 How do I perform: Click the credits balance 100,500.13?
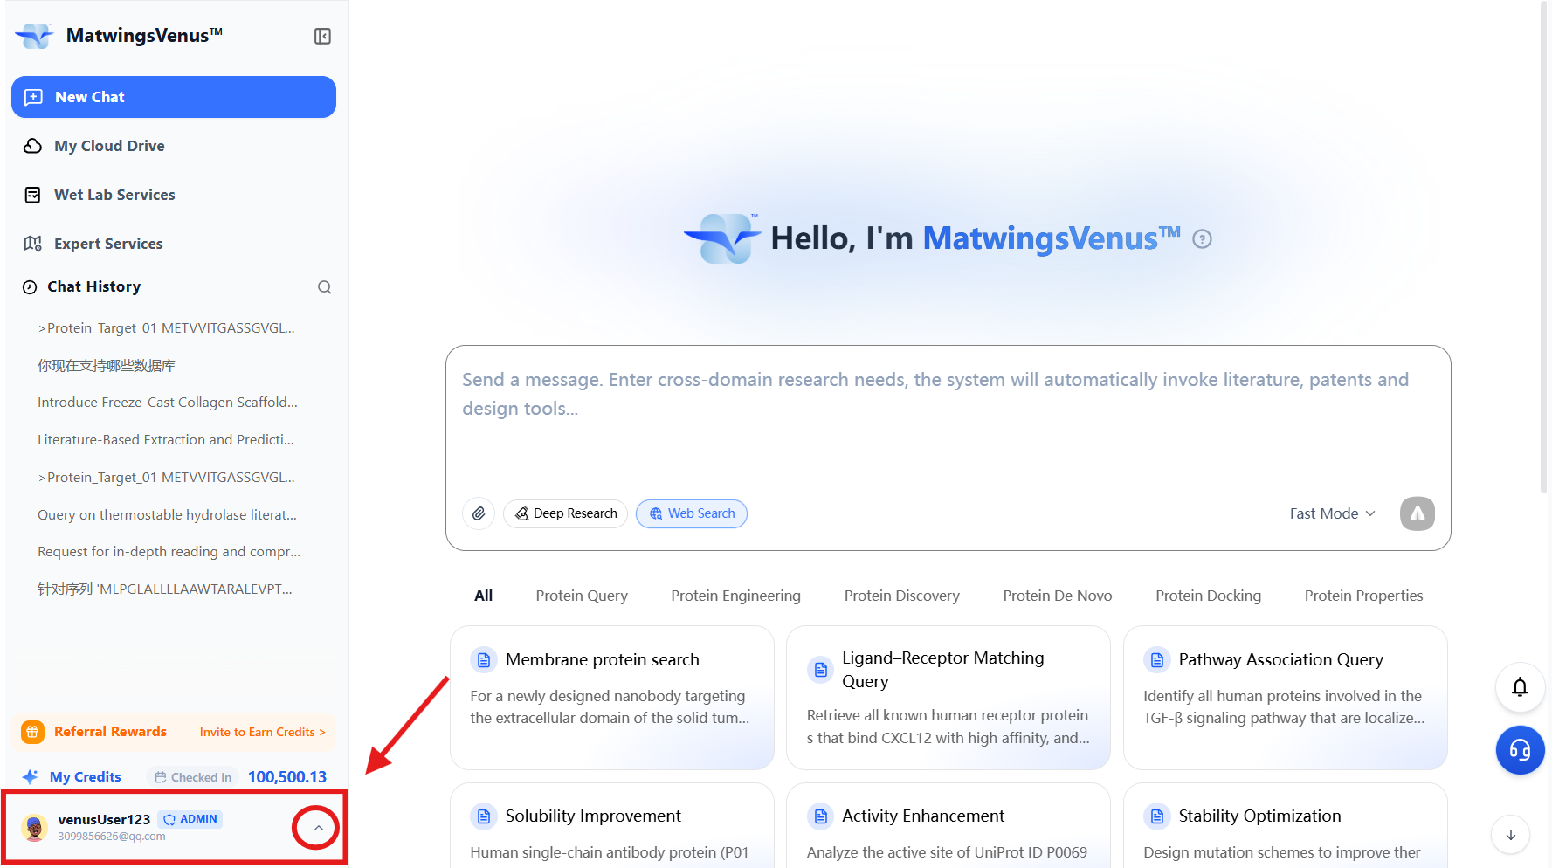287,777
